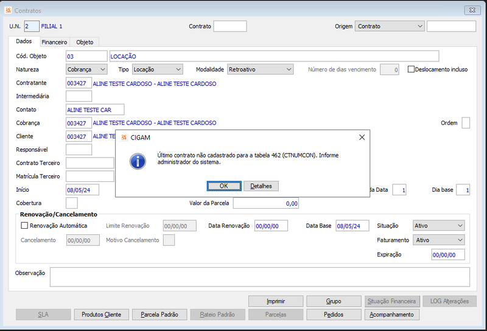This screenshot has height=331, width=487.
Task: Click the Valor da Parcela field
Action: (x=266, y=203)
